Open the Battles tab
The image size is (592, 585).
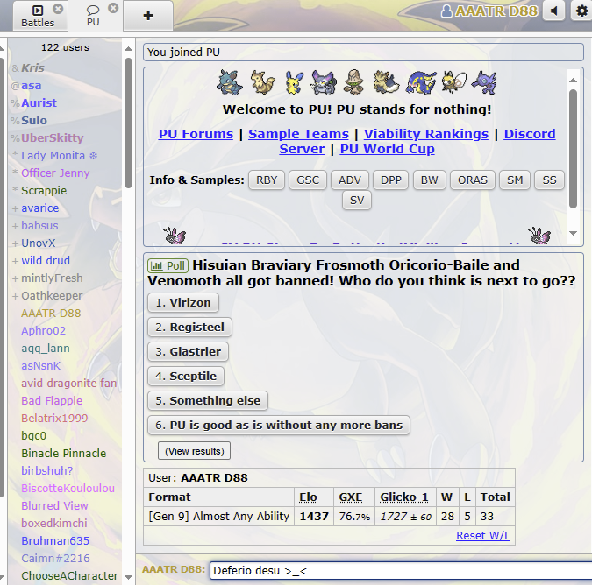38,16
